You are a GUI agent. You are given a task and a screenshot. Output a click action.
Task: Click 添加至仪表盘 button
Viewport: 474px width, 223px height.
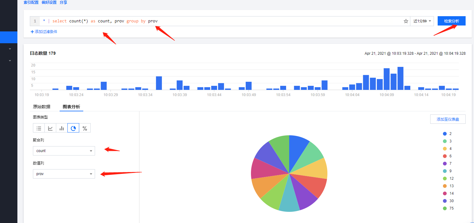coord(448,119)
